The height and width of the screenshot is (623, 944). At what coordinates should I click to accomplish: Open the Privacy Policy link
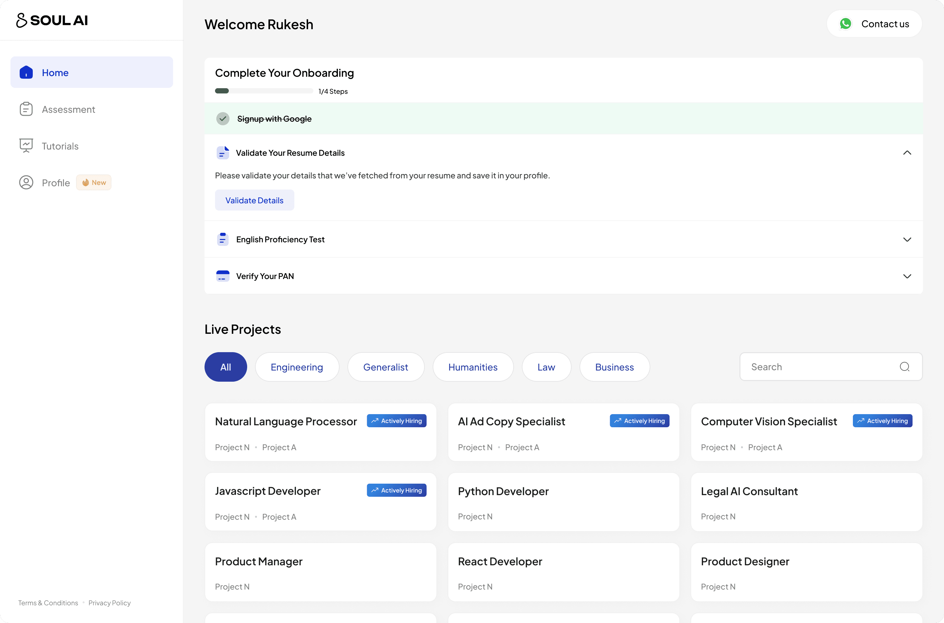[x=109, y=603]
